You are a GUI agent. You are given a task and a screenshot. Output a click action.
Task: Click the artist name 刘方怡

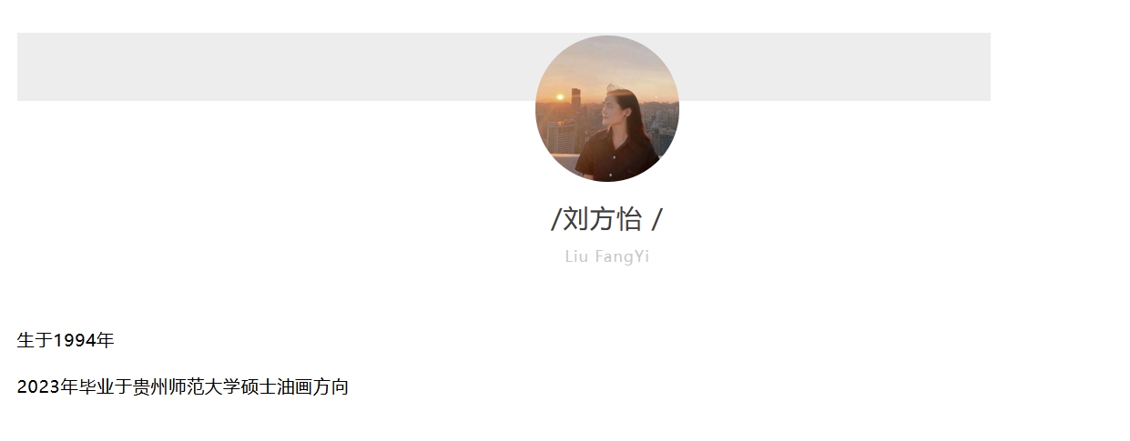602,219
